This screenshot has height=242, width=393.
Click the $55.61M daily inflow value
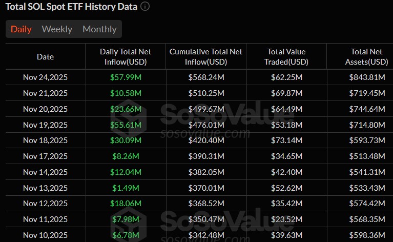pyautogui.click(x=126, y=125)
